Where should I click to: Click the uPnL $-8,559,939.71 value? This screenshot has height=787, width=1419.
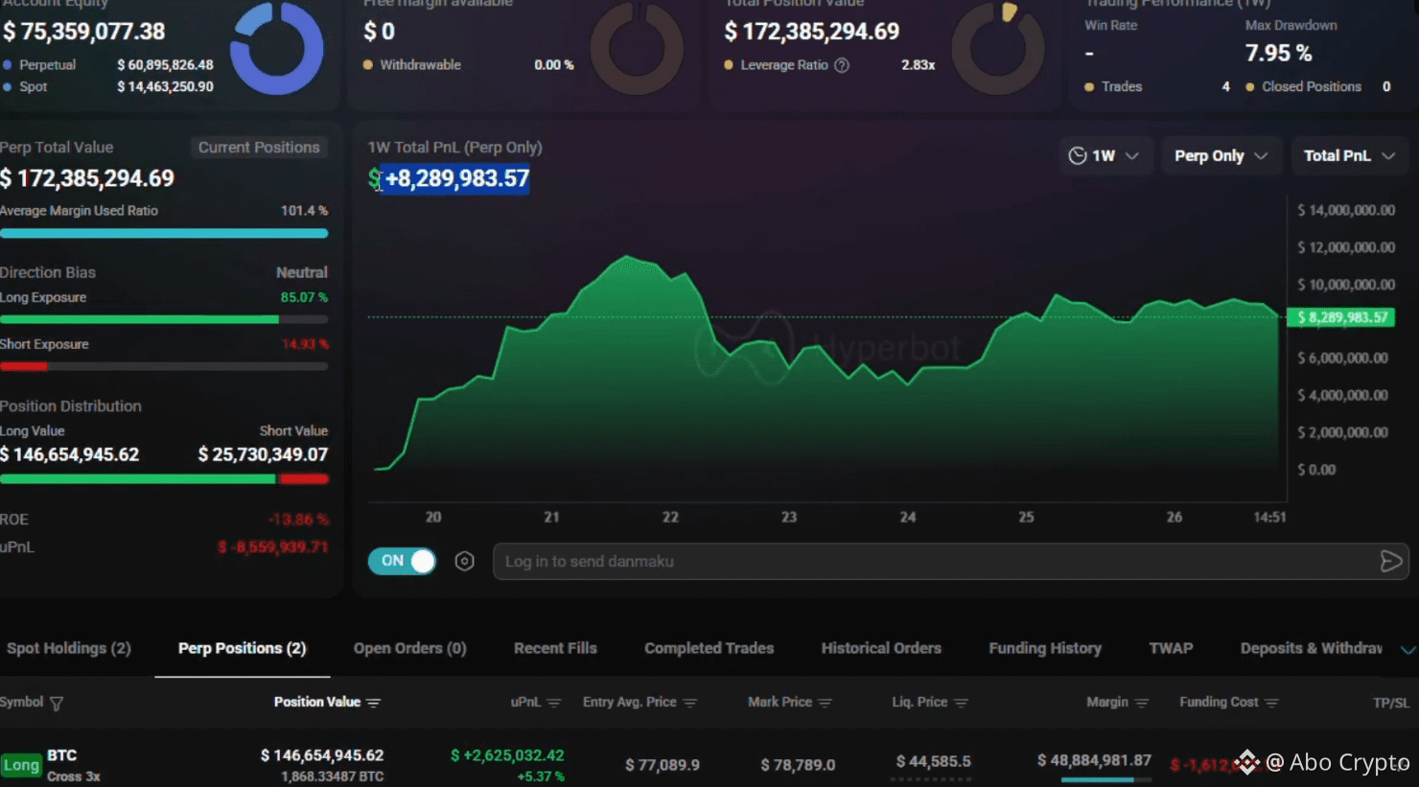pyautogui.click(x=273, y=547)
